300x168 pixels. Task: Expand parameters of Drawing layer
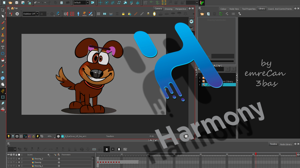(x=59, y=162)
